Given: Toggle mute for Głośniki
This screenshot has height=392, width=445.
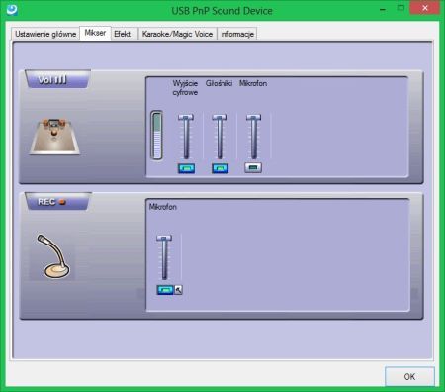Looking at the screenshot, I should pos(221,168).
